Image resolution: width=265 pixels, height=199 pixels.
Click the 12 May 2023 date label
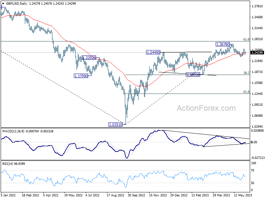(x=243, y=195)
